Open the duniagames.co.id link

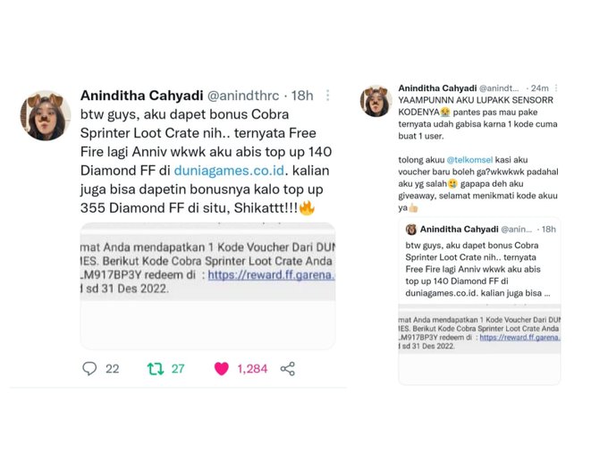pyautogui.click(x=229, y=171)
